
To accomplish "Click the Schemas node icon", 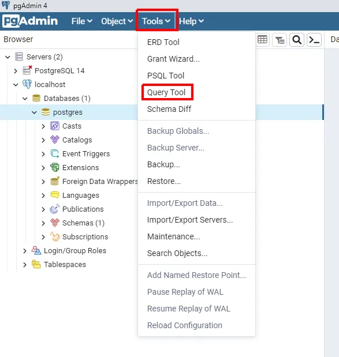I will coord(55,223).
